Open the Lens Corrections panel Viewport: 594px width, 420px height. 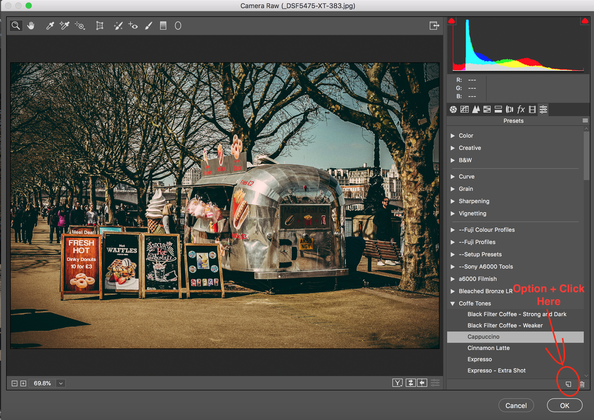click(x=510, y=109)
